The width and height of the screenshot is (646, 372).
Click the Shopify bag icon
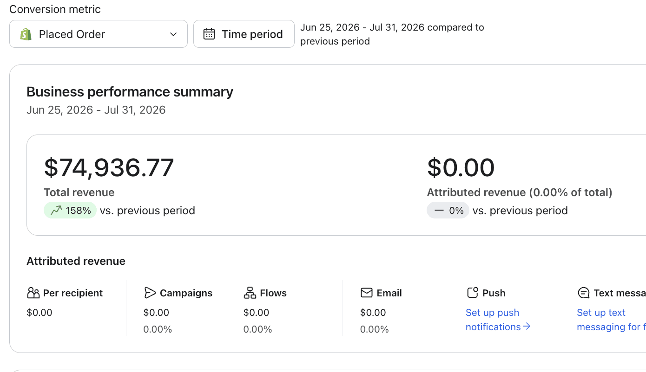coord(26,34)
